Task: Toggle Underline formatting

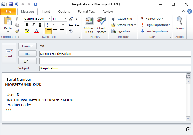Action: 40,25
